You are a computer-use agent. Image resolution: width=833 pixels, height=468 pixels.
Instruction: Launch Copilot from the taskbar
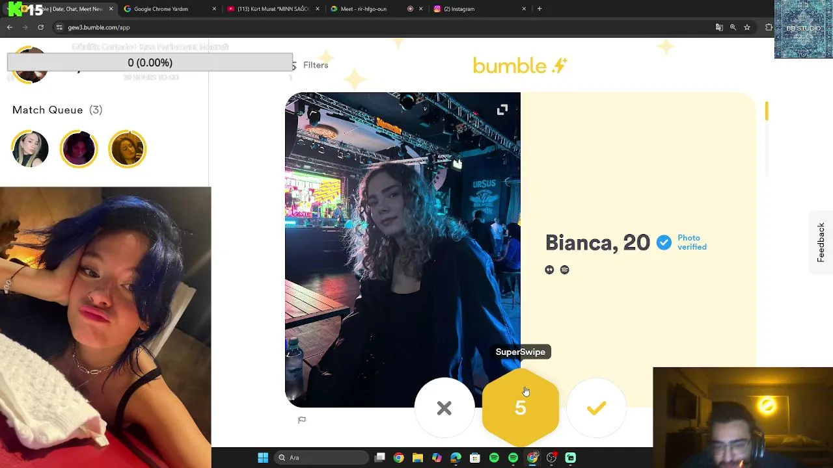(x=437, y=458)
